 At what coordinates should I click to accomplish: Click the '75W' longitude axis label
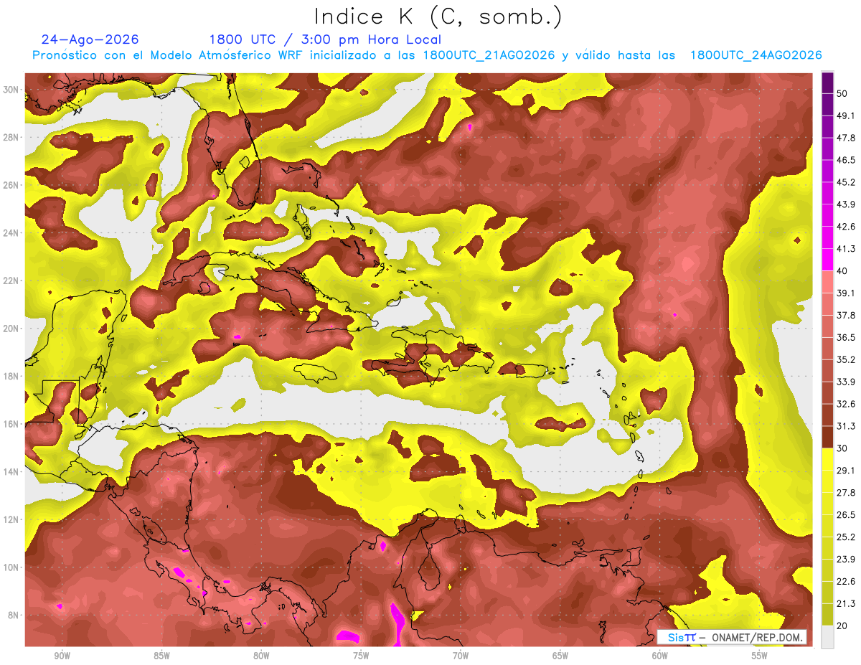pyautogui.click(x=361, y=656)
